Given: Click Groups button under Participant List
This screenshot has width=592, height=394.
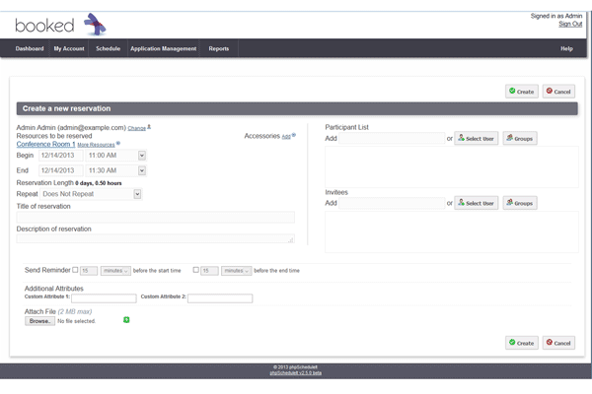Looking at the screenshot, I should (520, 139).
